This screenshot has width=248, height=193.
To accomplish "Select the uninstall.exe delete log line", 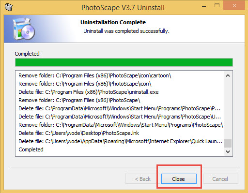I will tap(89, 92).
